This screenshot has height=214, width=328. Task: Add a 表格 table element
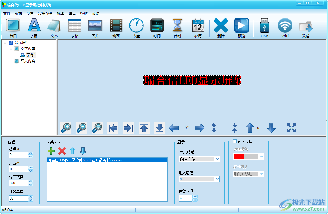pos(74,28)
